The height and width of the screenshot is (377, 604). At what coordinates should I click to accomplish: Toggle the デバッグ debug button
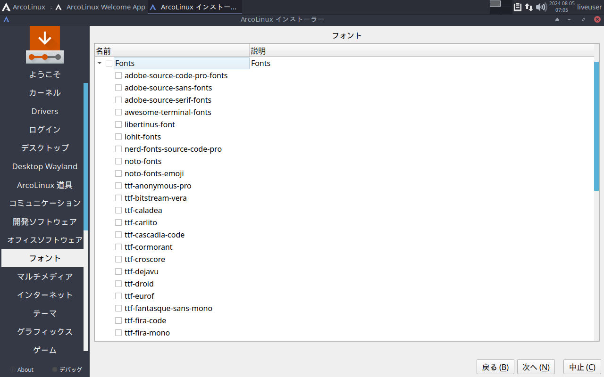click(67, 370)
